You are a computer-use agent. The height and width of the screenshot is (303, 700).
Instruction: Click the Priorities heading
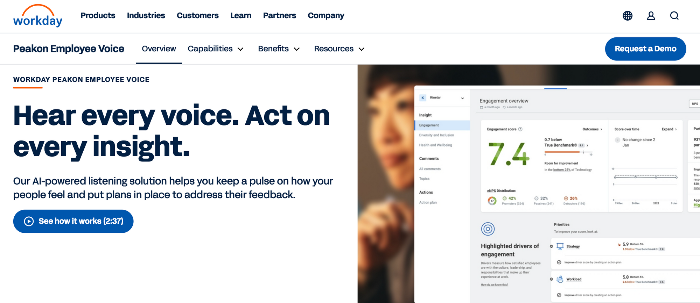(x=562, y=224)
